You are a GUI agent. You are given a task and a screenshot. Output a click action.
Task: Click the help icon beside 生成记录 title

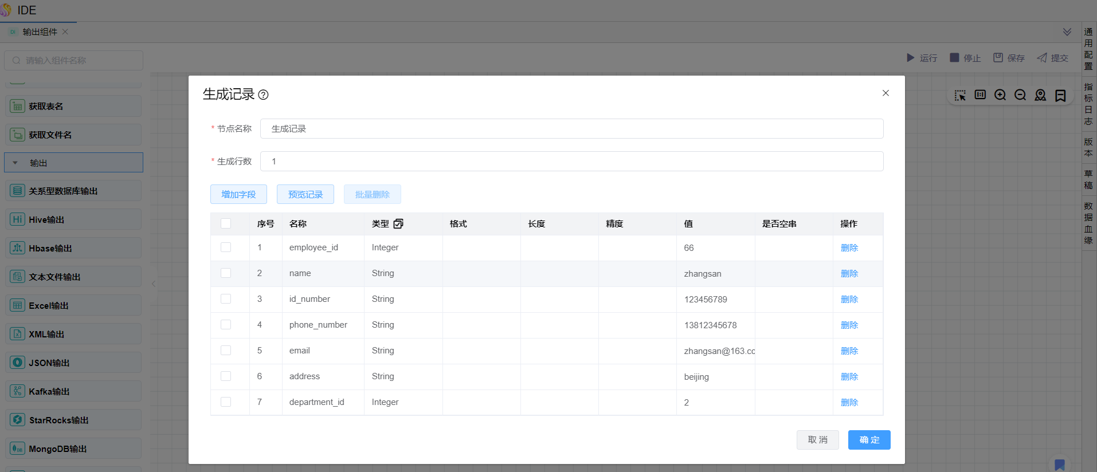(263, 95)
